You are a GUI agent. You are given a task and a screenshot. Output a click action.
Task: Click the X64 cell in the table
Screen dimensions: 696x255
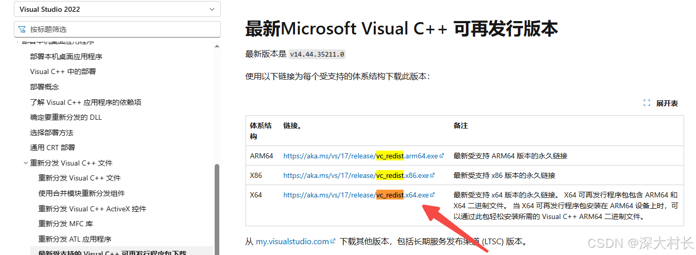coord(256,195)
